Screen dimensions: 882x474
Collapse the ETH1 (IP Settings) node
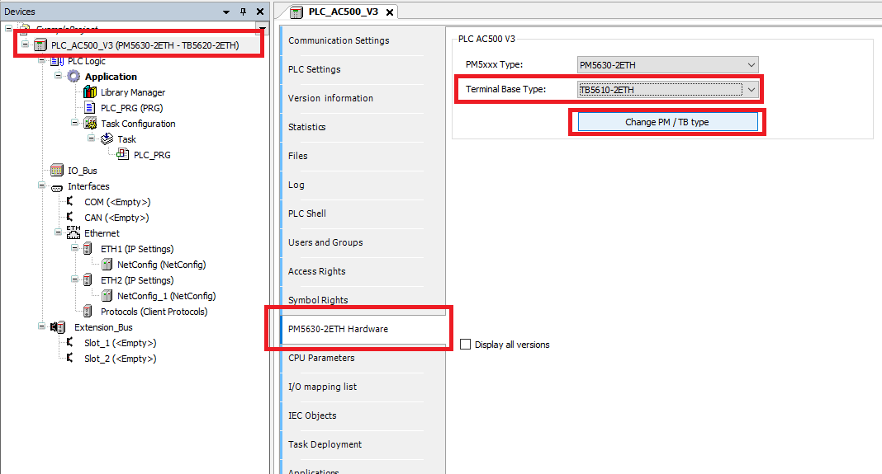(x=75, y=249)
